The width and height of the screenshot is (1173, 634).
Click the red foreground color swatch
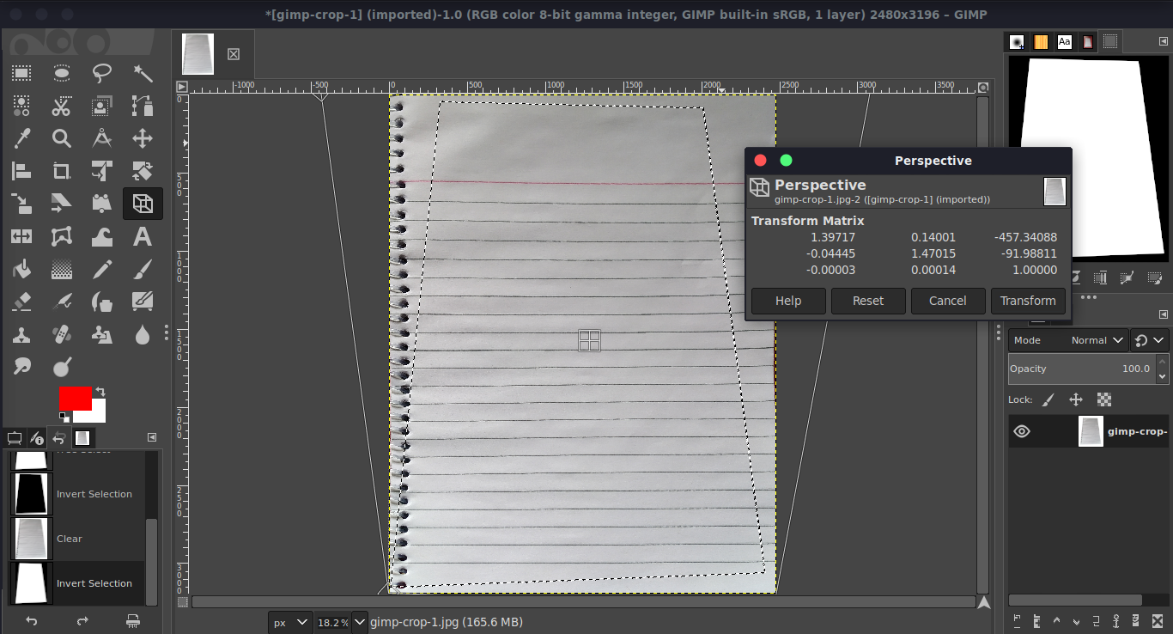tap(75, 398)
